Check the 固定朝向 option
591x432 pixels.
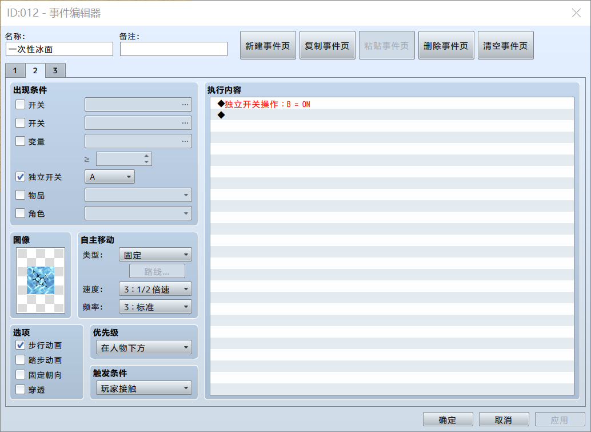(21, 375)
